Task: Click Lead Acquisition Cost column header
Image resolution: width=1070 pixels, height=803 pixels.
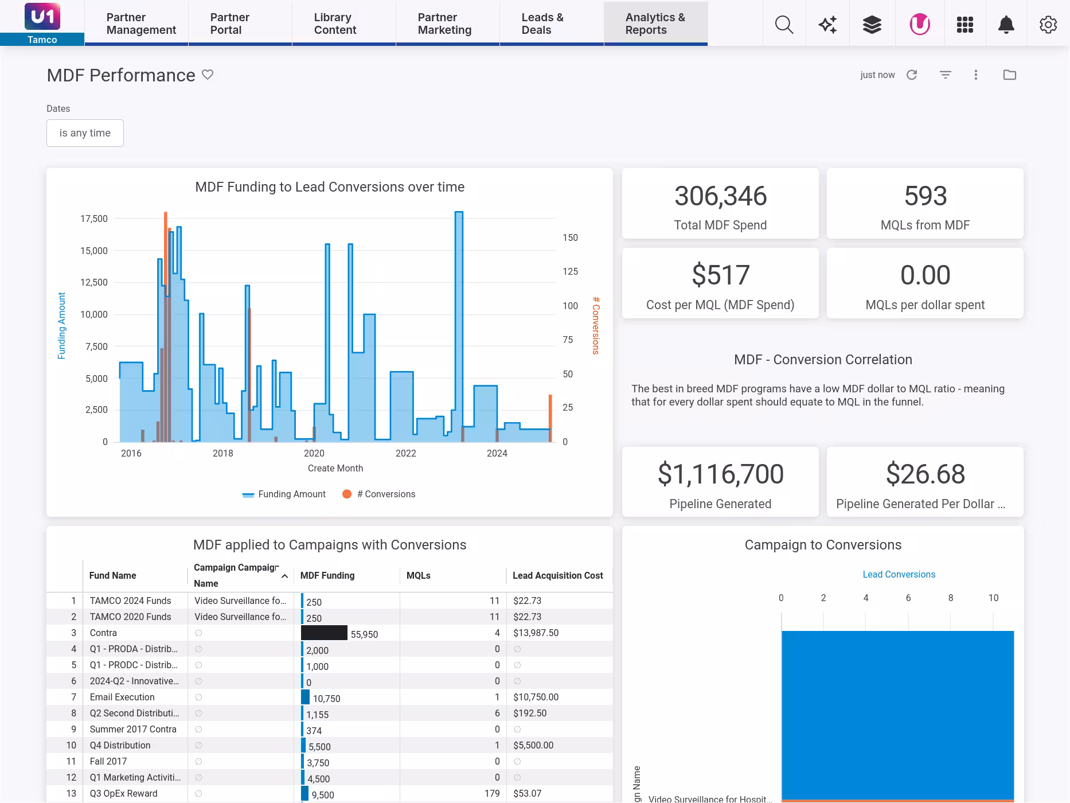Action: pos(558,575)
